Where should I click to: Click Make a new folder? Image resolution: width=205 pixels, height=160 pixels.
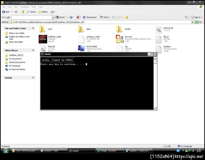click(x=17, y=33)
